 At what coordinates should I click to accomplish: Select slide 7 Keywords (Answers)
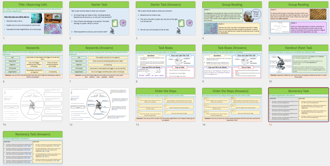tap(99, 61)
